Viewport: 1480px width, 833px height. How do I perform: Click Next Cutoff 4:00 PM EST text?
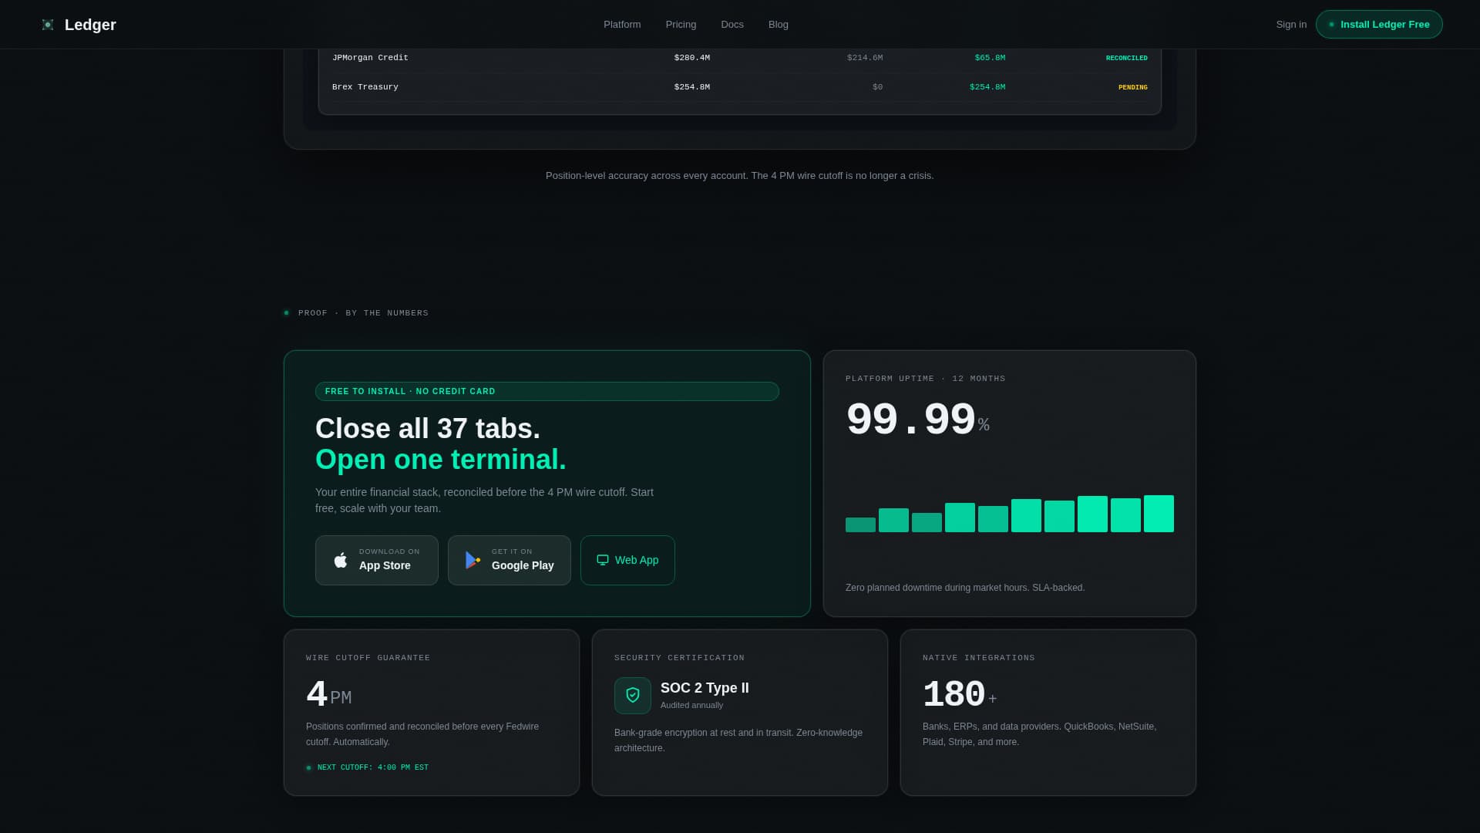(x=373, y=768)
